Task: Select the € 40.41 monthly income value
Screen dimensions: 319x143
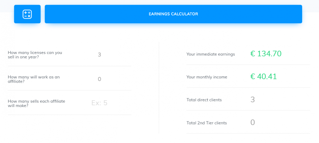Action: pyautogui.click(x=263, y=77)
